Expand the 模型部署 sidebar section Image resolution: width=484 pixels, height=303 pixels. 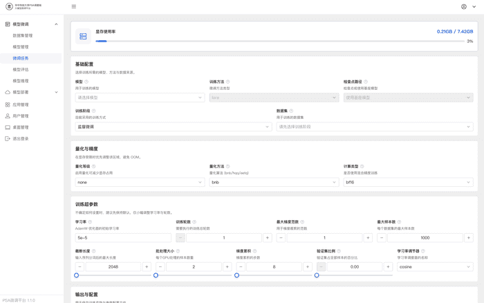[x=31, y=93]
